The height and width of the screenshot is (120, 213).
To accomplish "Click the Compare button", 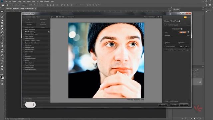I will [x=71, y=17].
